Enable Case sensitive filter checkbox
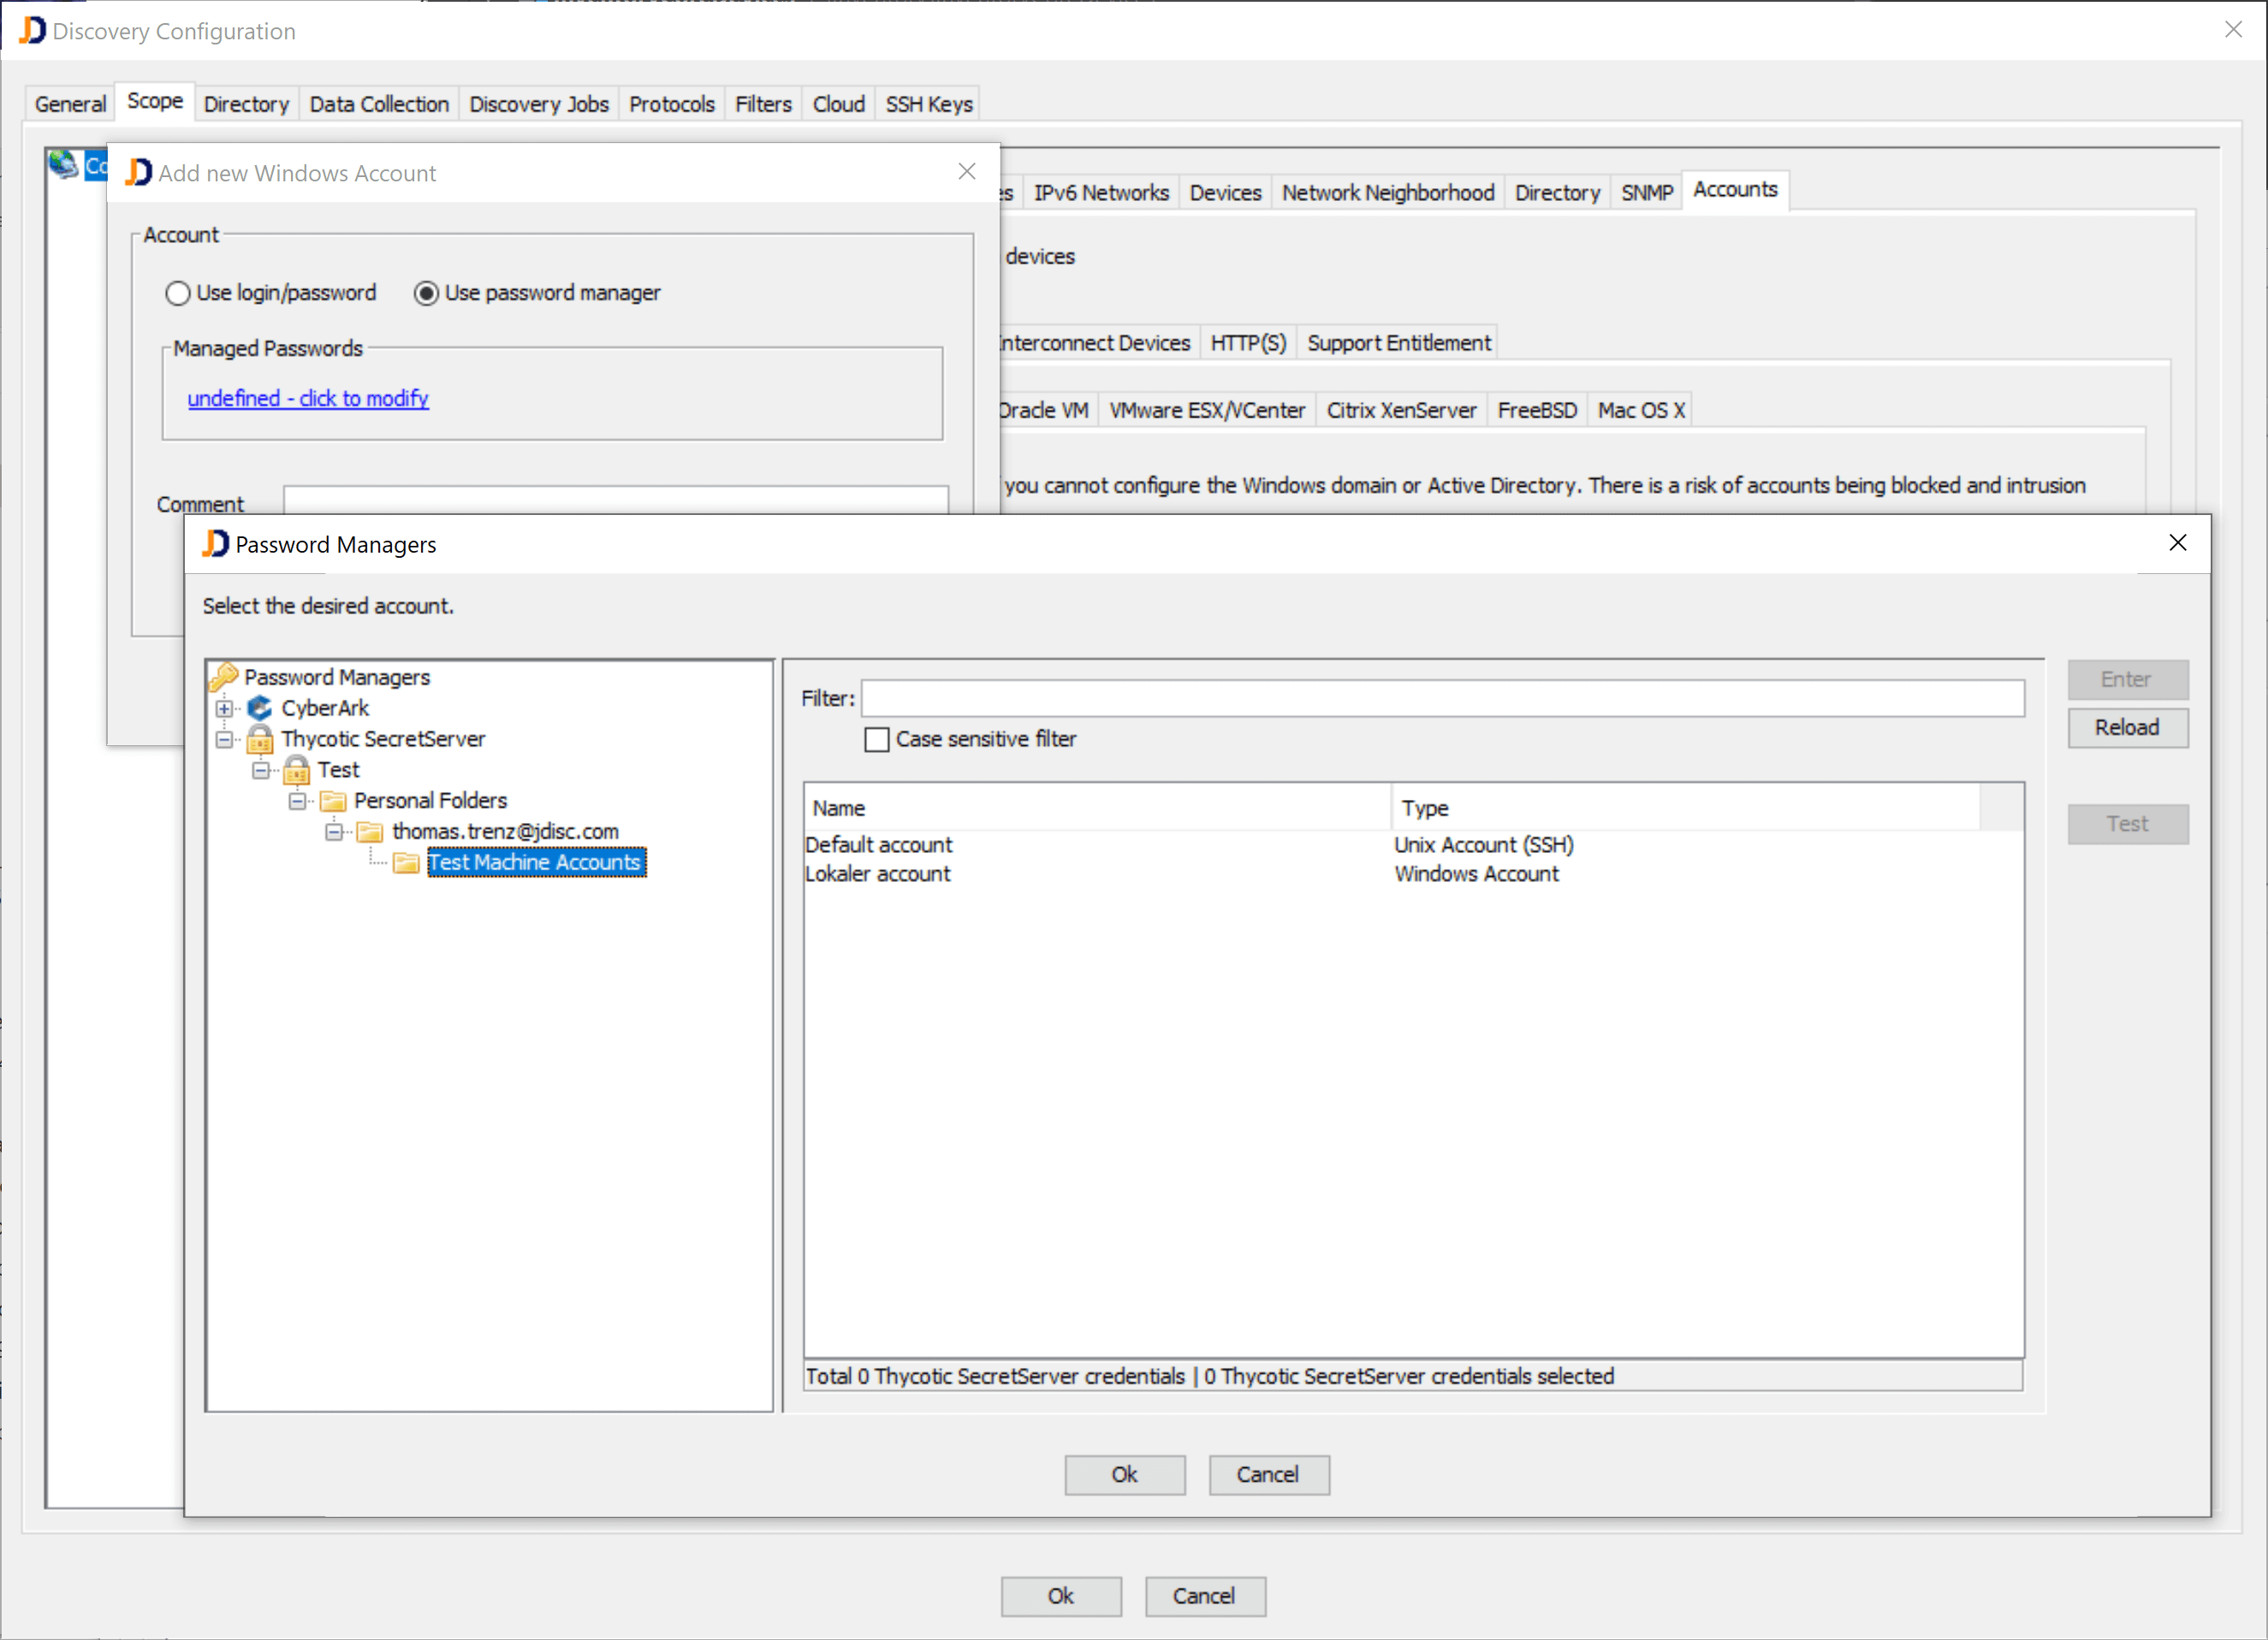This screenshot has width=2268, height=1640. (876, 739)
